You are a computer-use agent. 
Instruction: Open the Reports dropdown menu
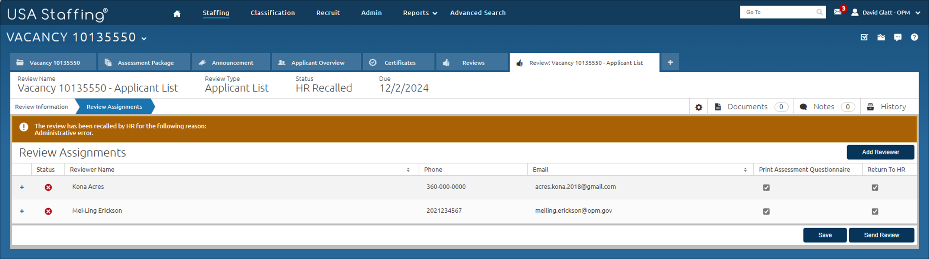420,13
